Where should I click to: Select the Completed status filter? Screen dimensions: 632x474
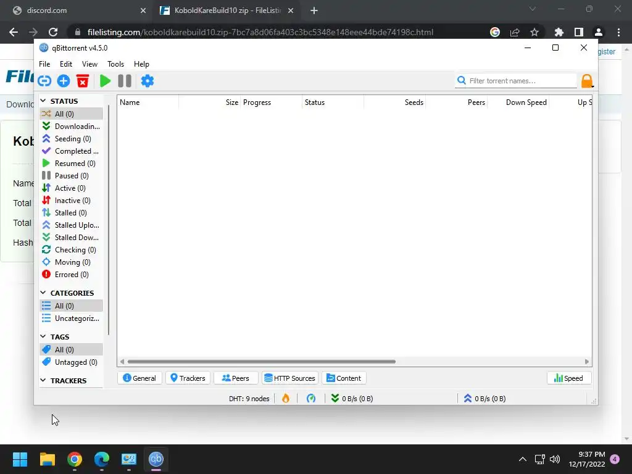72,151
